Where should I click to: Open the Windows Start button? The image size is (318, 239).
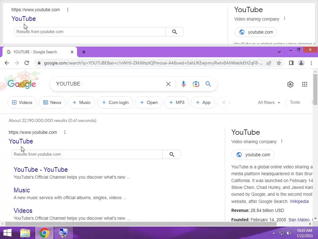(7, 233)
